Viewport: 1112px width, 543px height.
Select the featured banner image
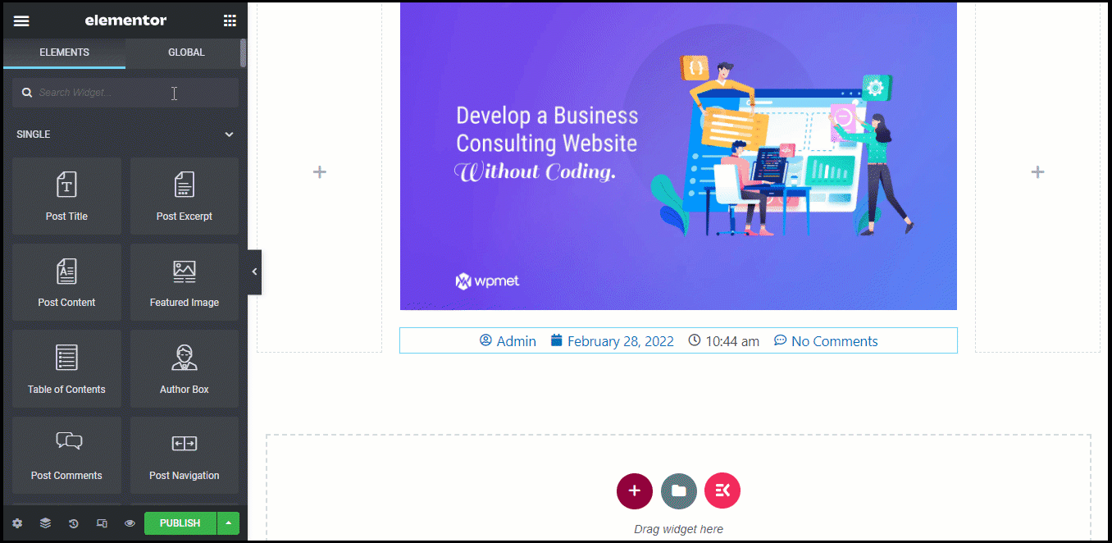(678, 156)
